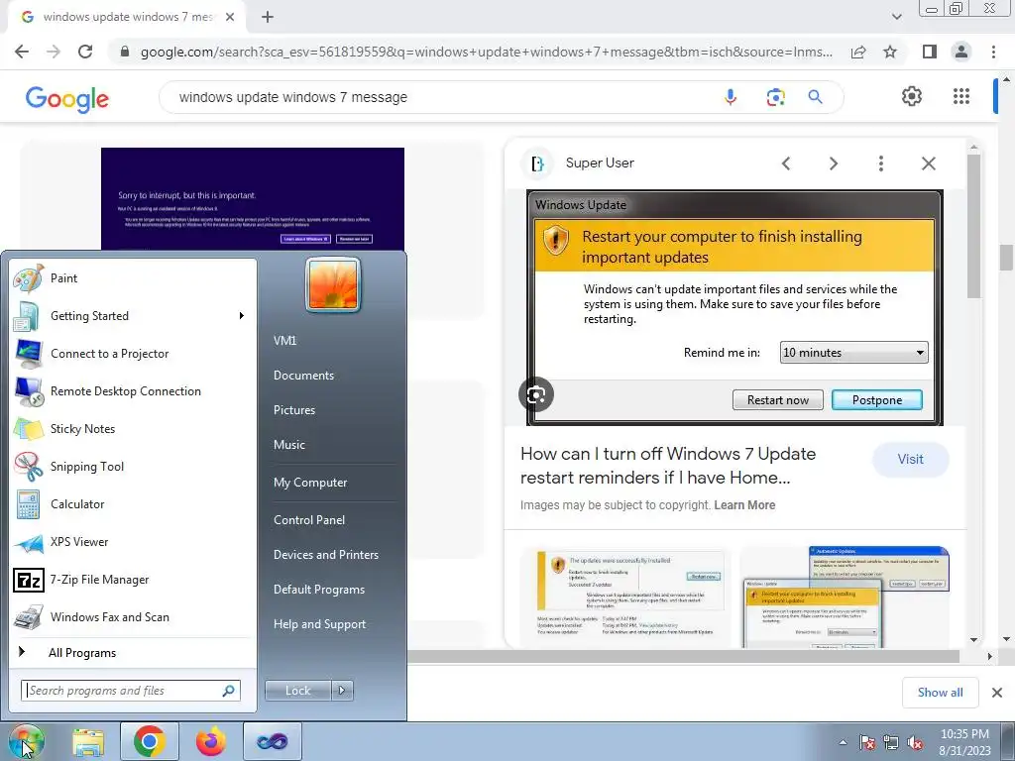The width and height of the screenshot is (1015, 761).
Task: Reload the current page
Action: pyautogui.click(x=85, y=52)
